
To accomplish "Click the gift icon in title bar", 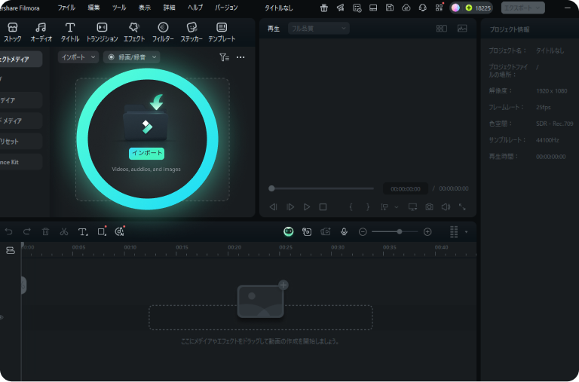I will coord(324,8).
